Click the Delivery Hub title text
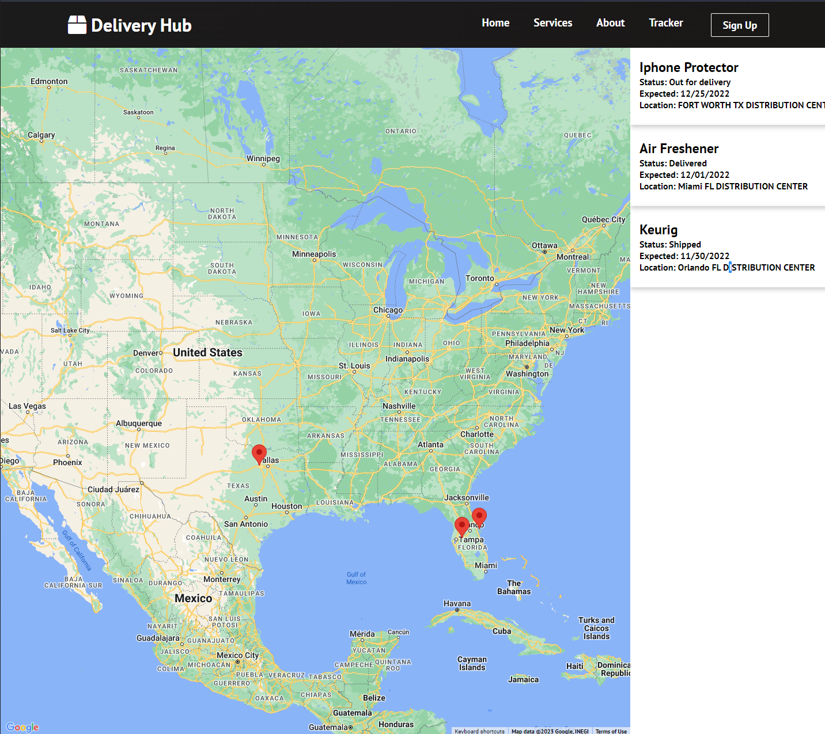 click(x=141, y=25)
